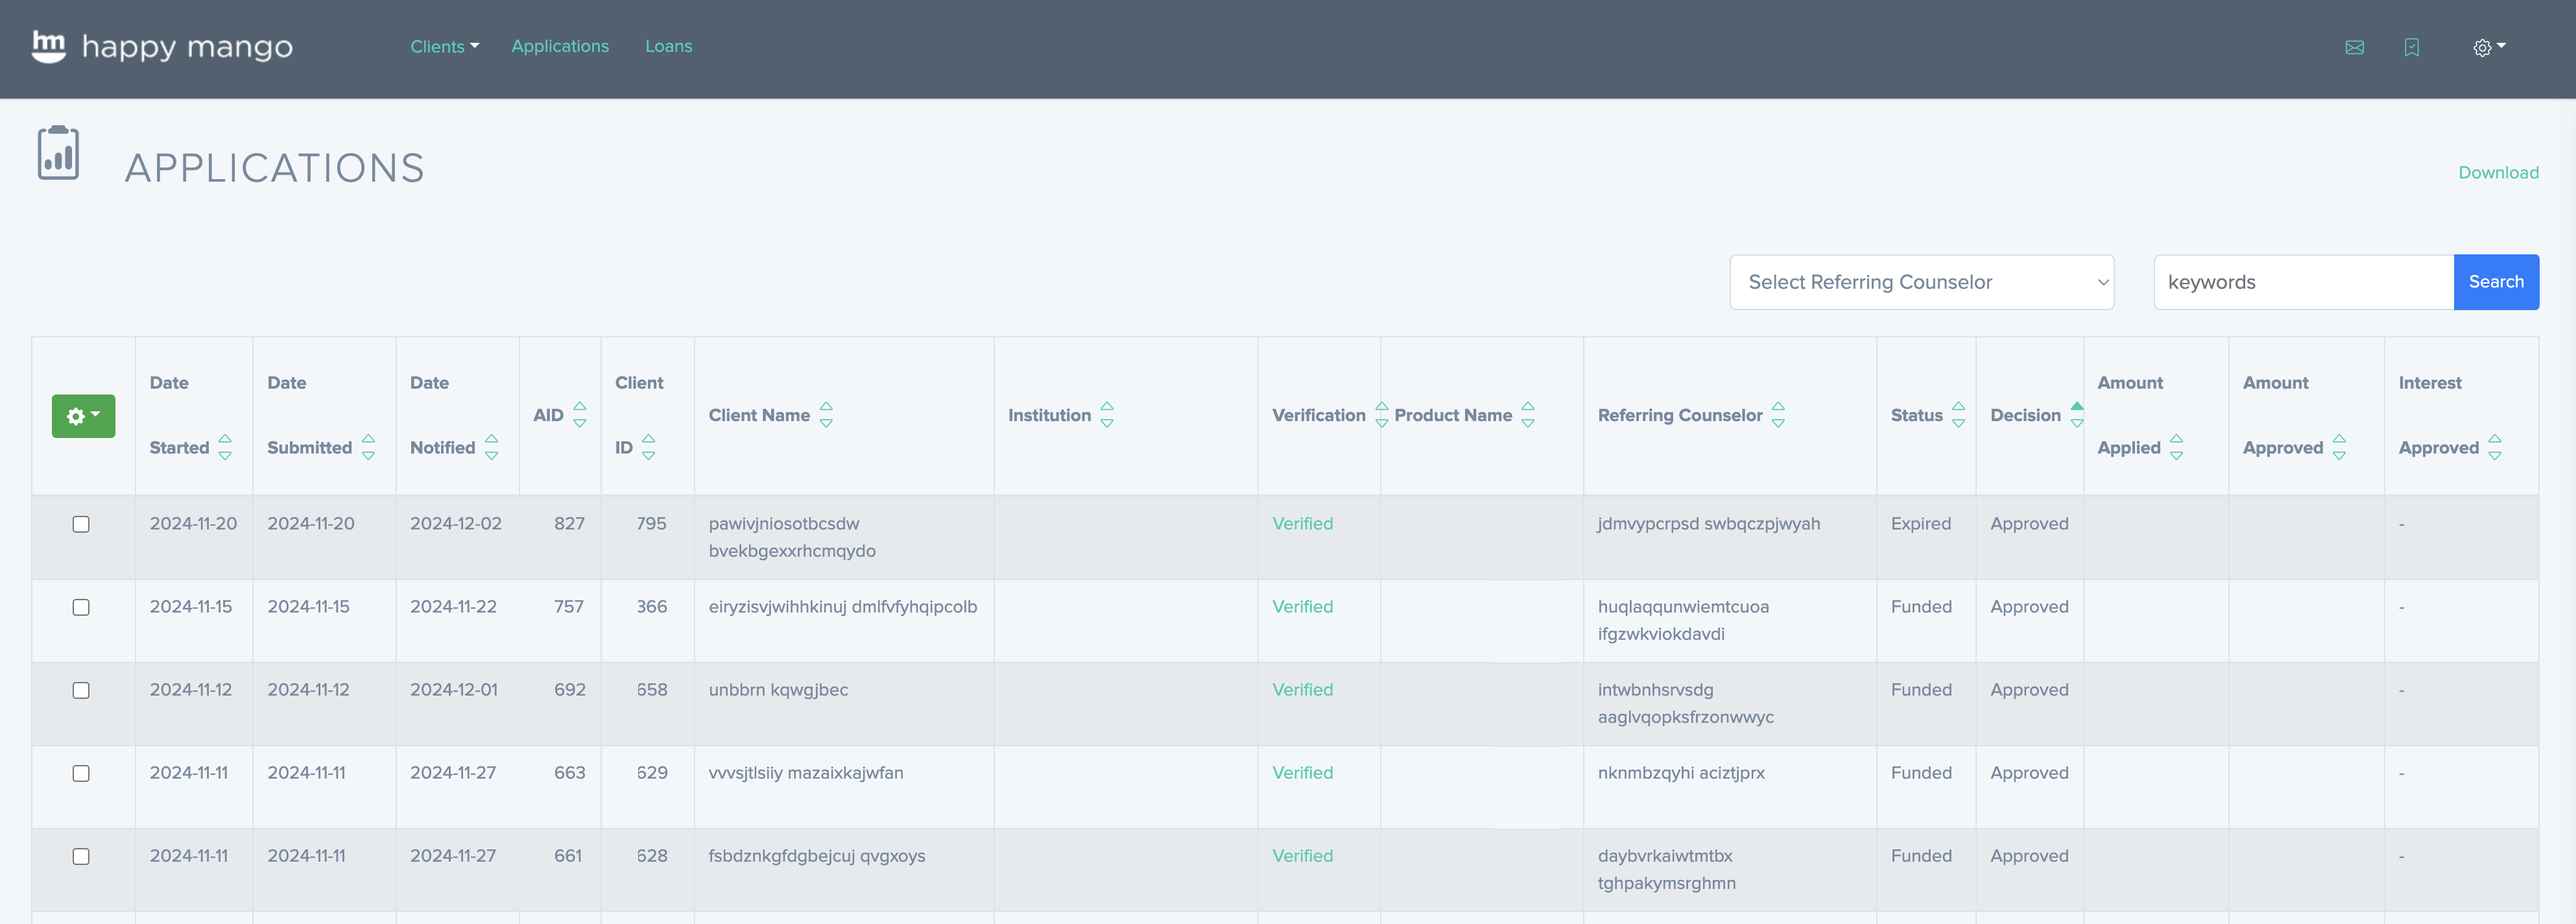Click the Applications clipboard chart icon
The image size is (2576, 924).
(58, 153)
